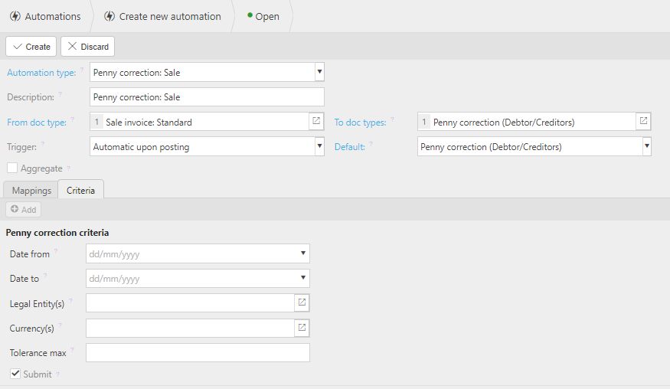
Task: Click the Discard button
Action: pos(88,46)
